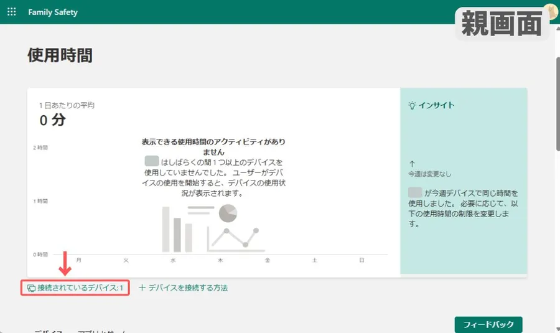Open the app launcher waffle menu
The width and height of the screenshot is (560, 333).
pos(11,12)
